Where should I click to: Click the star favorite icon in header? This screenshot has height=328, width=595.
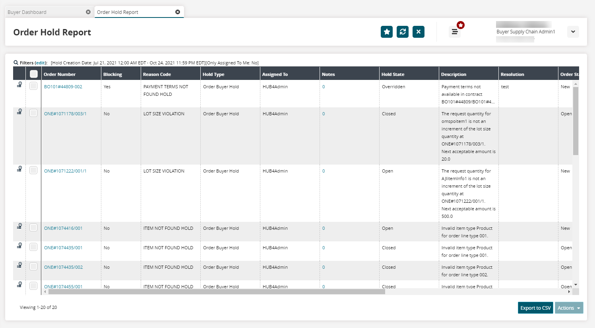point(386,32)
